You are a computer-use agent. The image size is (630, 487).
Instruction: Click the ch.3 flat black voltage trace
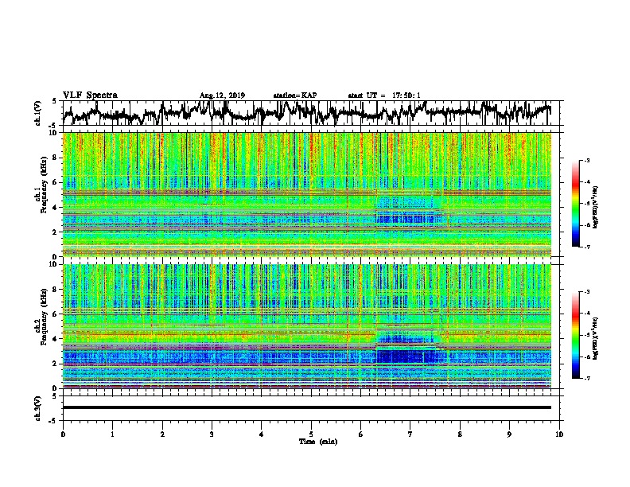[306, 407]
